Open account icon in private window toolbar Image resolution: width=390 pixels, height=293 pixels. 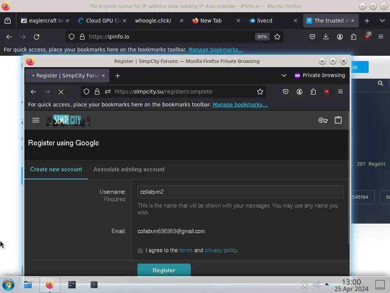pyautogui.click(x=299, y=92)
